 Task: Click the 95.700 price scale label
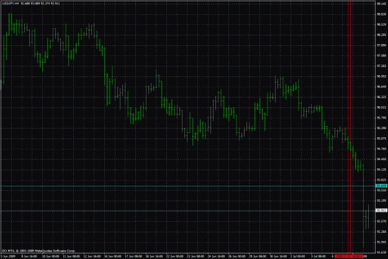pyautogui.click(x=381, y=118)
